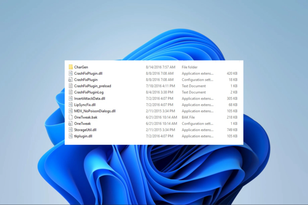
Task: Click the File folder type cell
Action: click(189, 67)
